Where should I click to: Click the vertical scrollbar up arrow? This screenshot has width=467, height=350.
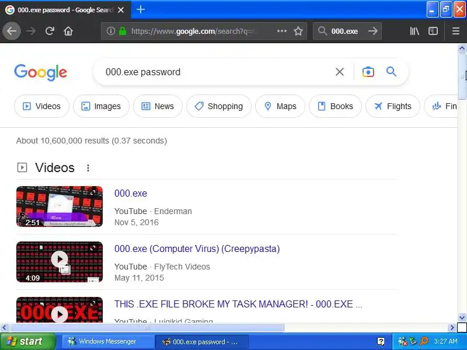462,48
